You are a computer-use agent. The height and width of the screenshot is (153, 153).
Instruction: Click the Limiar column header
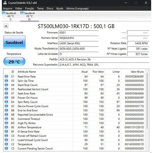(113, 72)
